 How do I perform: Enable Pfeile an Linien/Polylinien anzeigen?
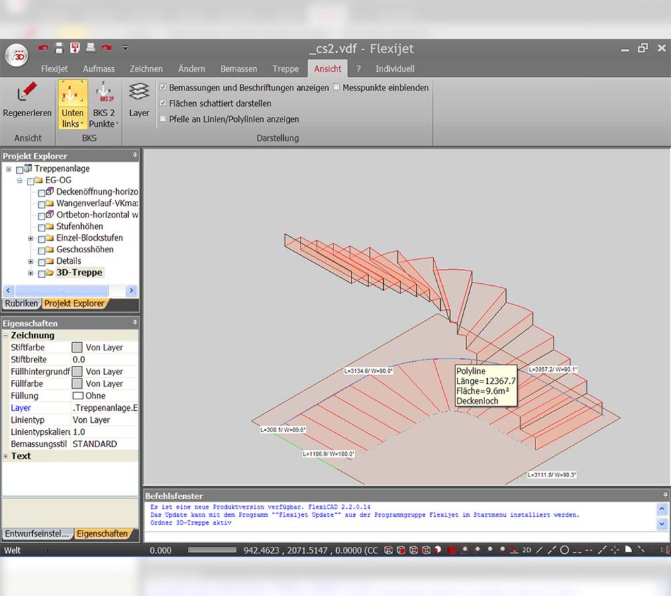coord(162,119)
